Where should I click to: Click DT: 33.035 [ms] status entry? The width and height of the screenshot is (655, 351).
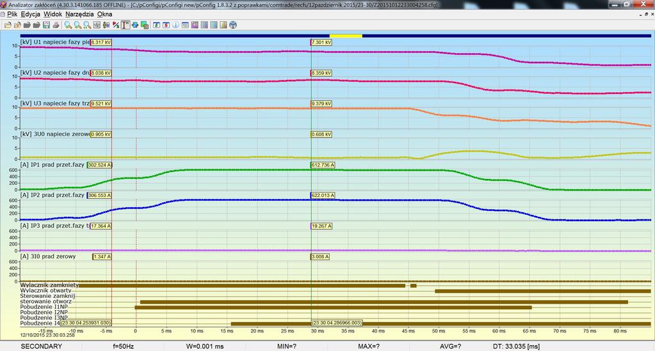coord(516,347)
